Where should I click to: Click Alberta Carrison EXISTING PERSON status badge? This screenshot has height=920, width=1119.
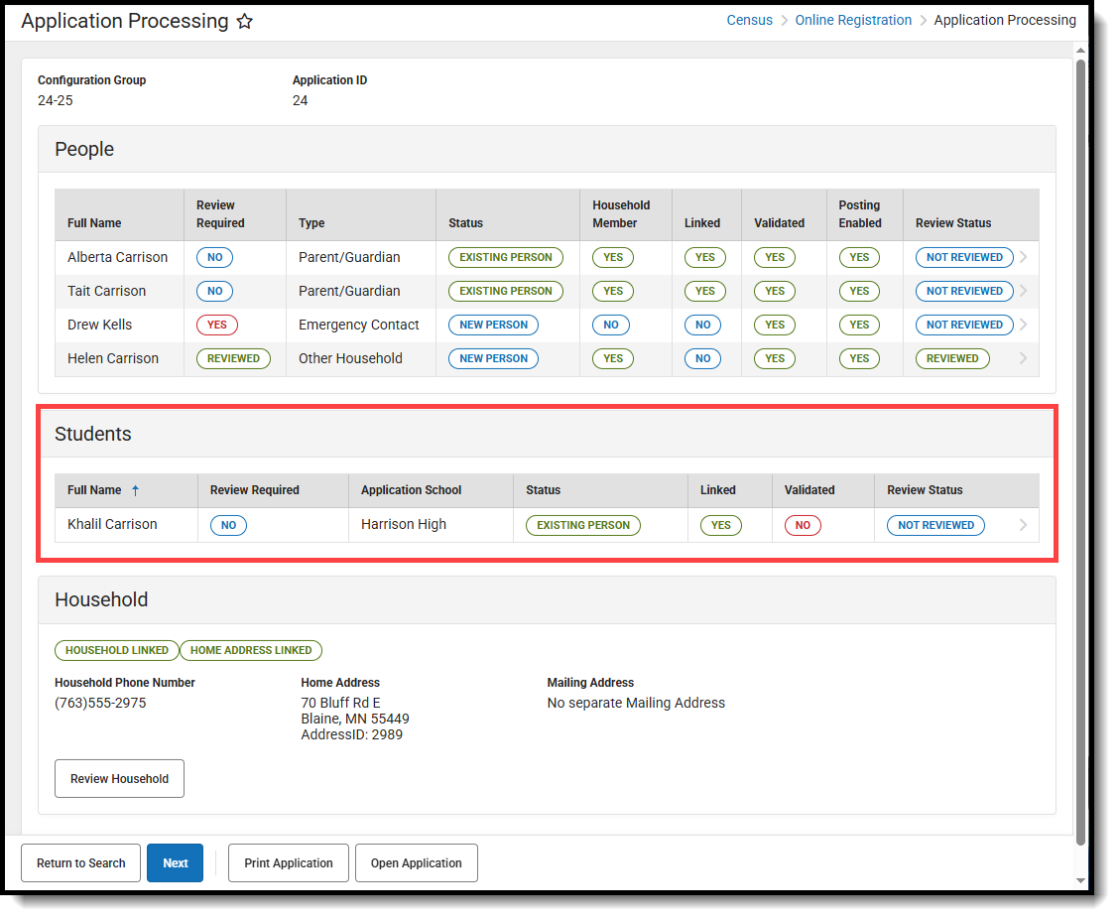[506, 257]
